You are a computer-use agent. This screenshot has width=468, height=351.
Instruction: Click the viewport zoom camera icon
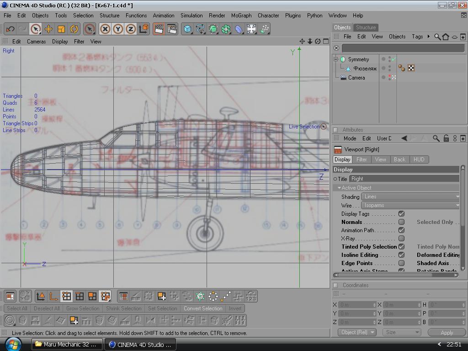(310, 42)
